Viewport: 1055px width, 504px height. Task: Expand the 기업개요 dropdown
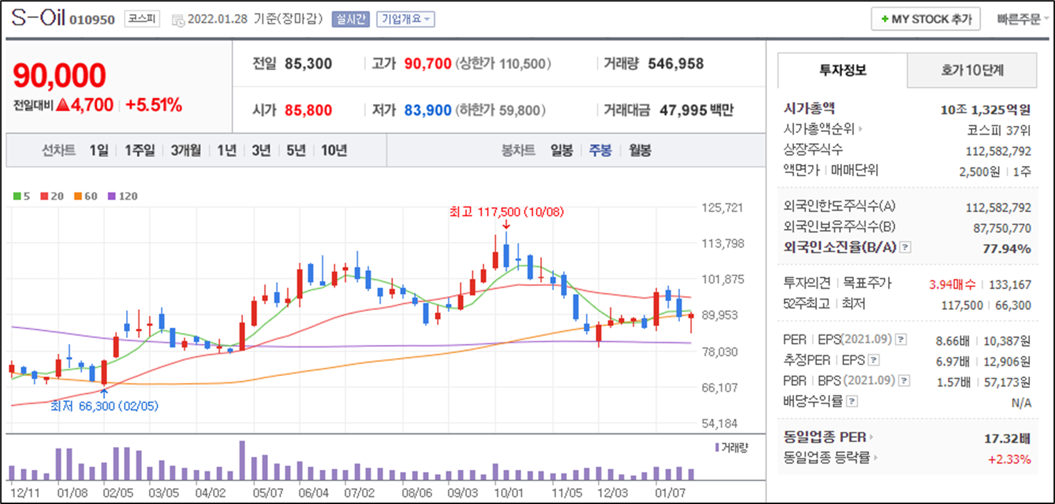[405, 19]
